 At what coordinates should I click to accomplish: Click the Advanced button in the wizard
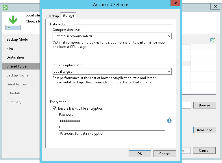pos(204,130)
